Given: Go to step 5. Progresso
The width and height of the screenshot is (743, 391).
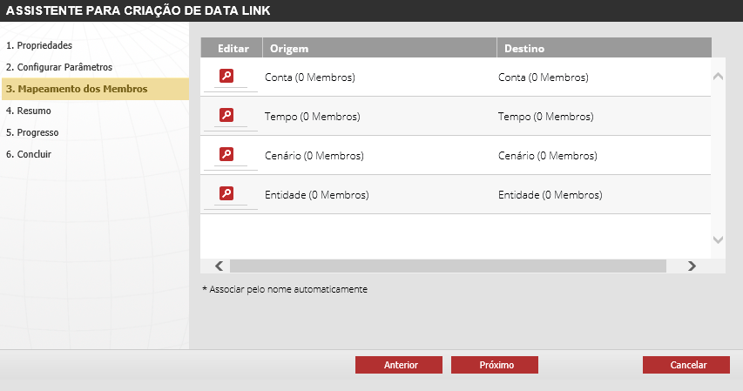Looking at the screenshot, I should coord(32,132).
